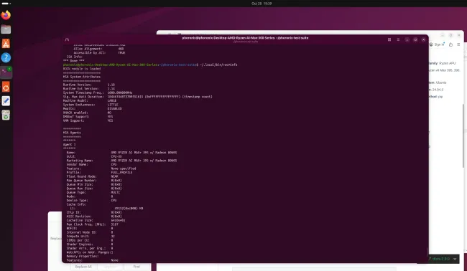Click the rocminfo command prompt line
Image resolution: width=467 pixels, height=271 pixels.
pyautogui.click(x=150, y=65)
